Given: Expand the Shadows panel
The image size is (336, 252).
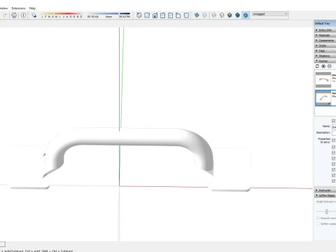Looking at the screenshot, I should coord(325,56).
